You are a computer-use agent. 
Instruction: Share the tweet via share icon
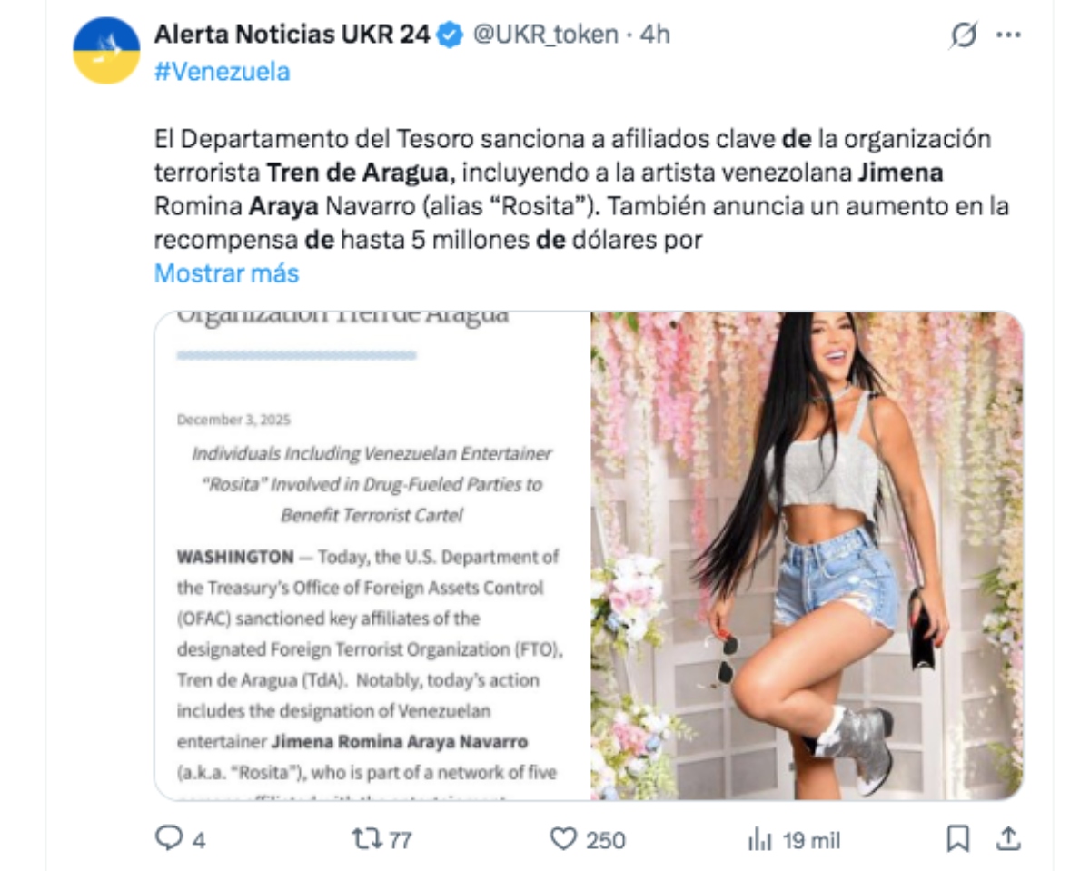1008,838
